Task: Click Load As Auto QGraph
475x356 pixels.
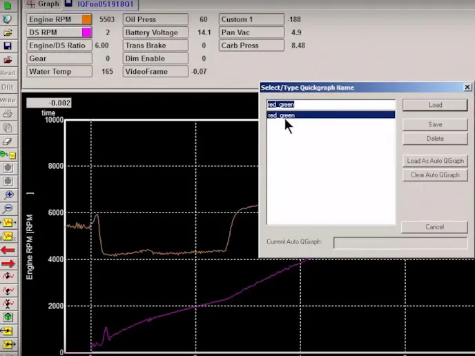Action: pos(435,161)
